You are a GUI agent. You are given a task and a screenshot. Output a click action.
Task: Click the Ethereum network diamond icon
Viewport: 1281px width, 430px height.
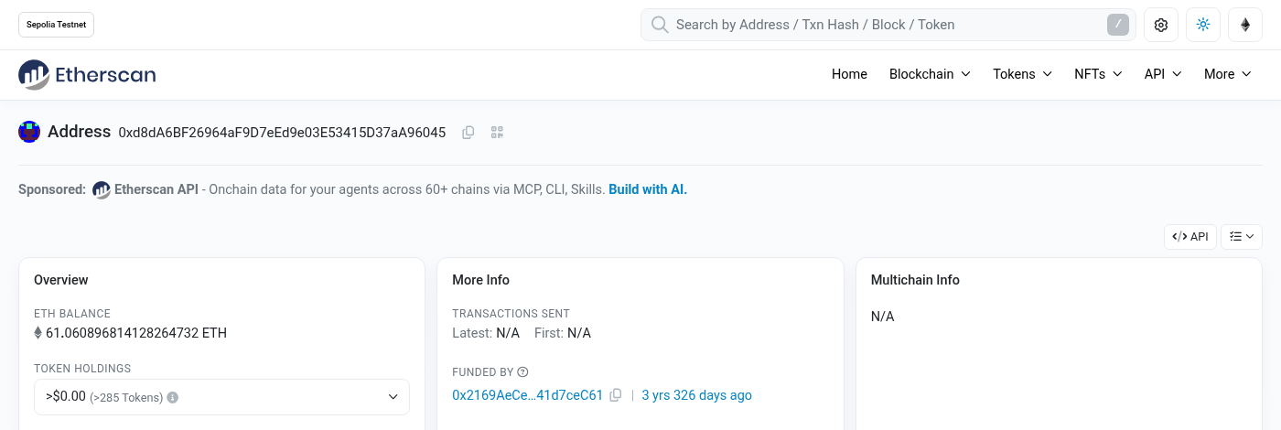tap(1245, 25)
